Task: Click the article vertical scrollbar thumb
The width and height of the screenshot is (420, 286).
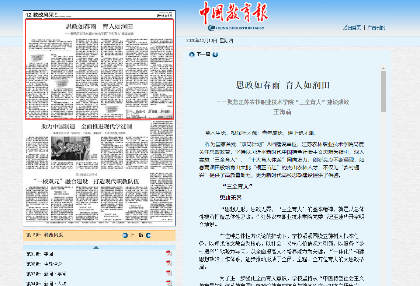Action: [x=383, y=91]
